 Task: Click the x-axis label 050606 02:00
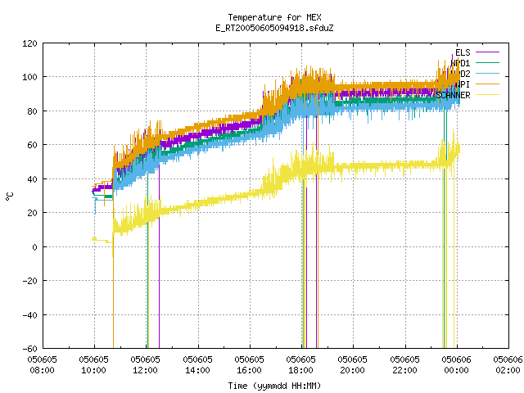point(508,365)
